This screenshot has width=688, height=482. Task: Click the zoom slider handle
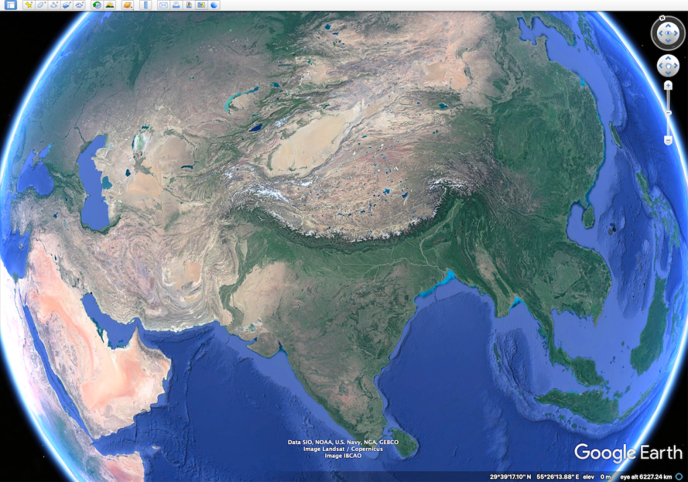point(669,113)
